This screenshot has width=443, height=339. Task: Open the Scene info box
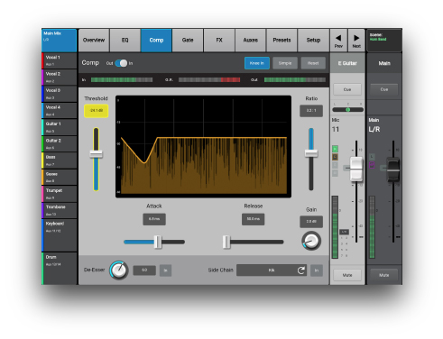(384, 41)
